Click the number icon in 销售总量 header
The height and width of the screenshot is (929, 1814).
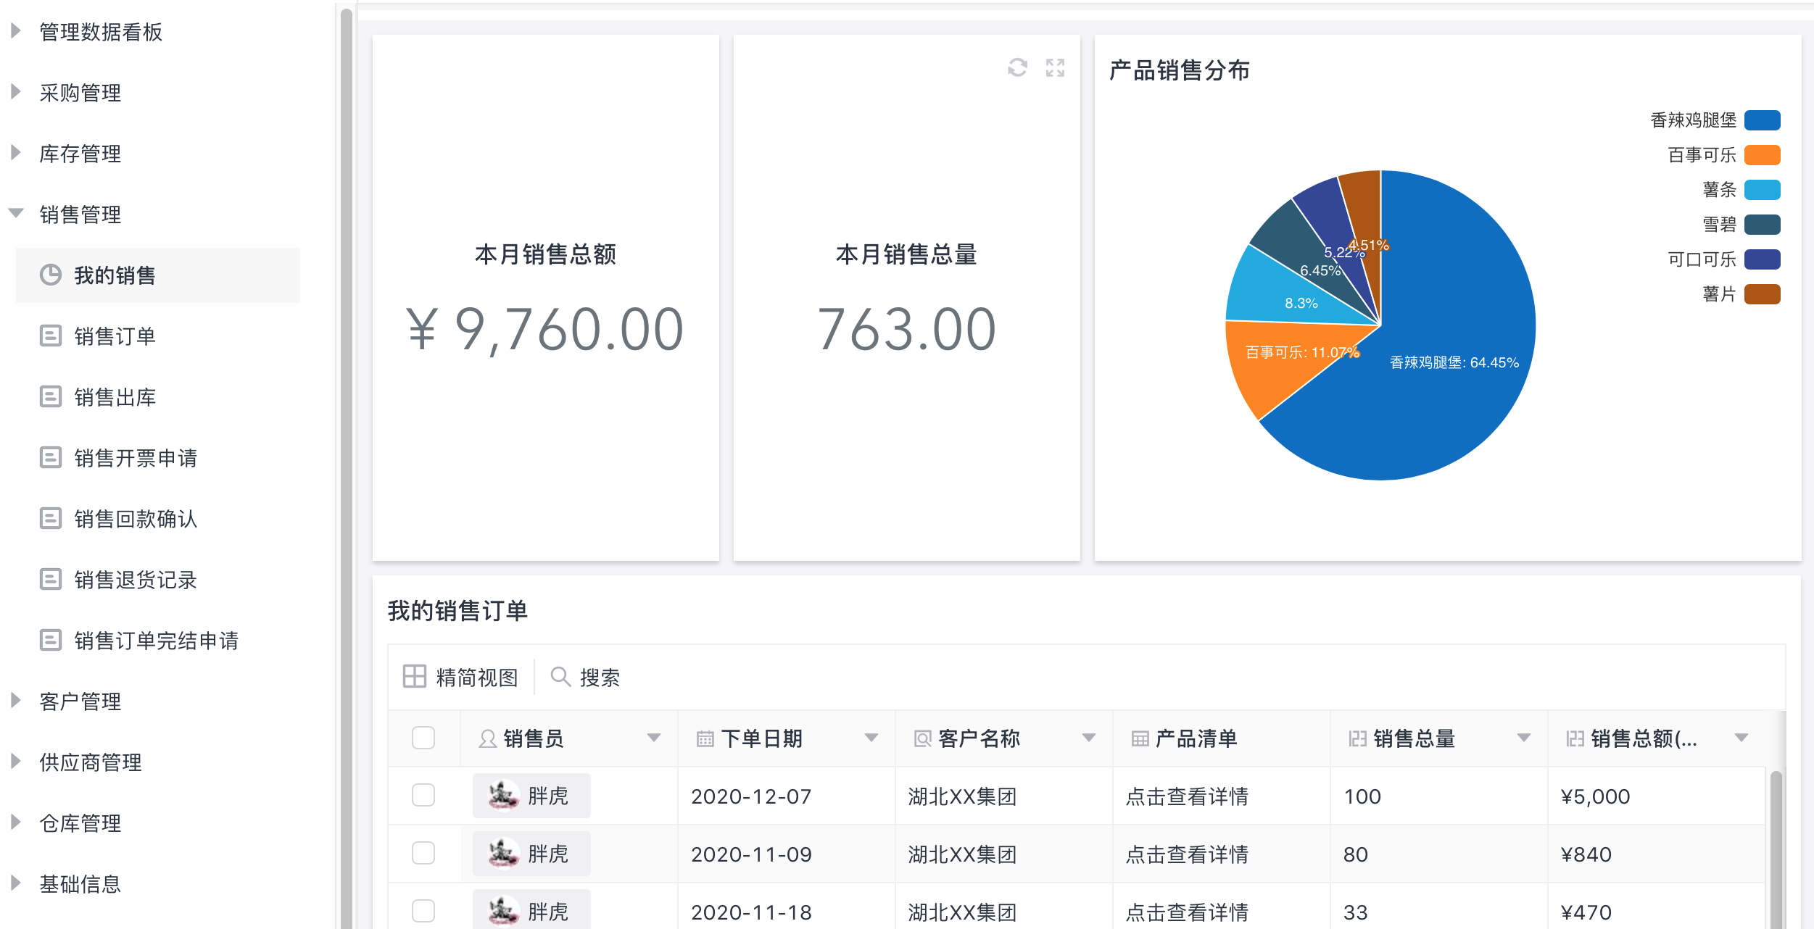(1358, 738)
